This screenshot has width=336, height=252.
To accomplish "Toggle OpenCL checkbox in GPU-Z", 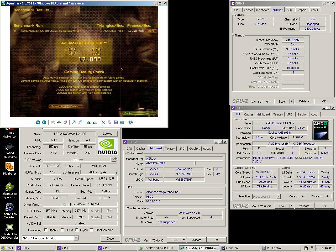I will 46,230.
